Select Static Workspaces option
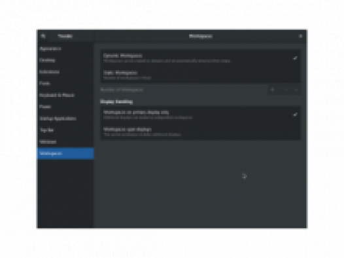The image size is (344, 258). point(200,75)
